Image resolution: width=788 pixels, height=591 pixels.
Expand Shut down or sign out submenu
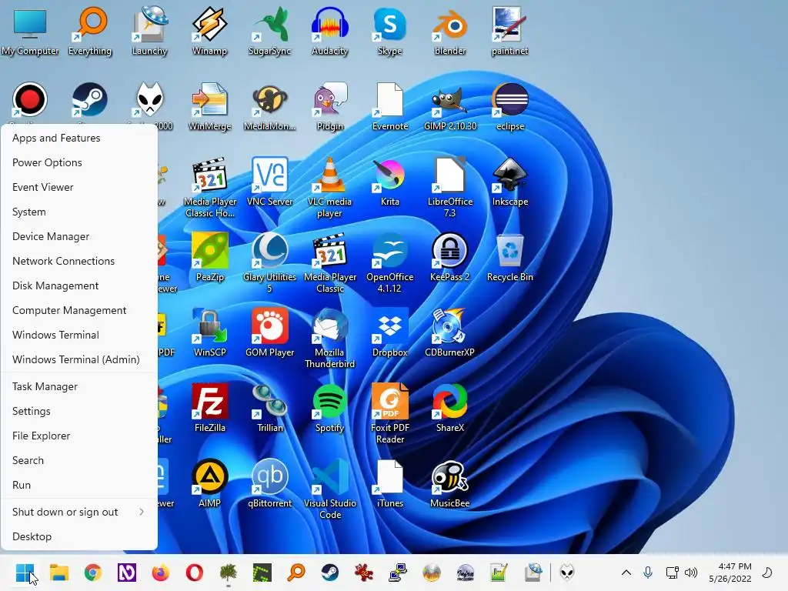point(79,512)
